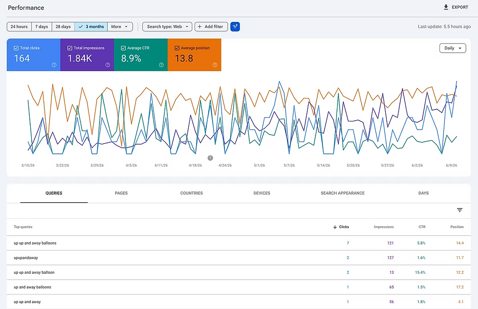Click the chart annotation marker numbered 1

pyautogui.click(x=210, y=158)
